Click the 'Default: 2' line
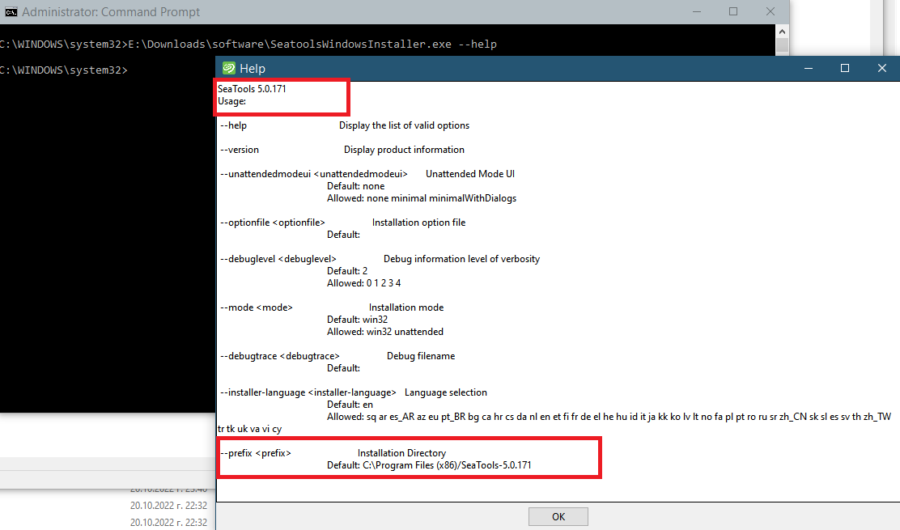The width and height of the screenshot is (900, 530). click(347, 271)
